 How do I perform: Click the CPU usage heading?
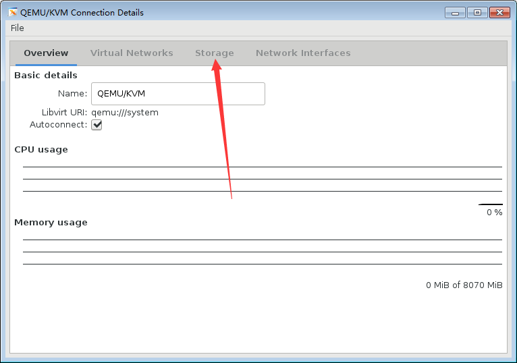[x=41, y=149]
